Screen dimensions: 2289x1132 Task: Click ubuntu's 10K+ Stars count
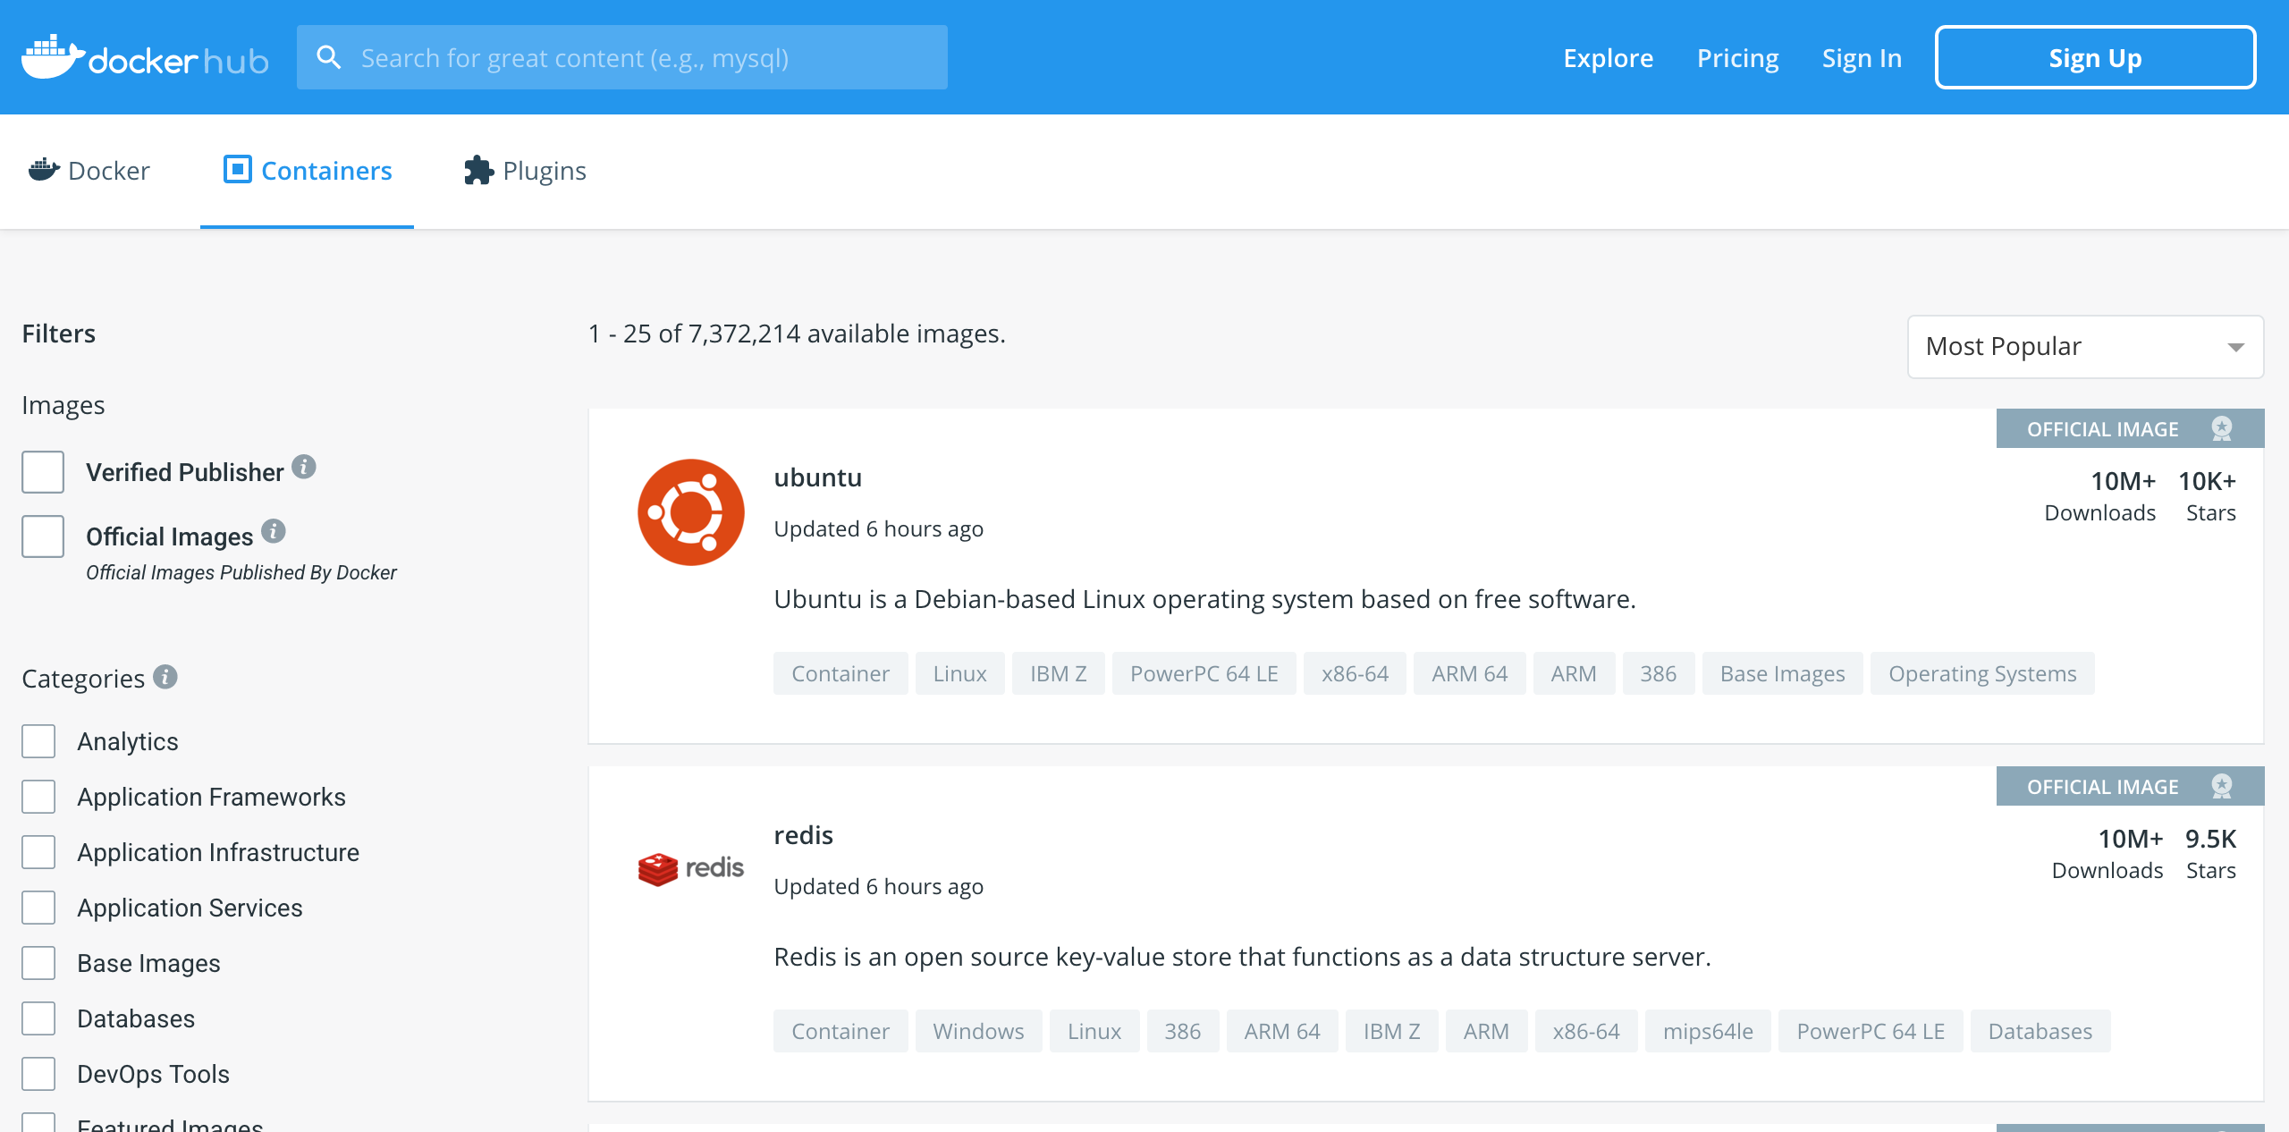(2208, 496)
